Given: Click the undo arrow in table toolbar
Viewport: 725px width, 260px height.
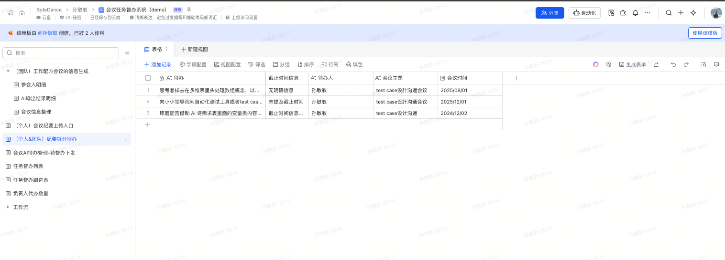Looking at the screenshot, I should (x=673, y=64).
